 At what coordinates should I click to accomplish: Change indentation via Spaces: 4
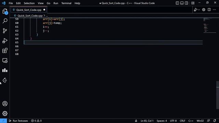point(162,121)
